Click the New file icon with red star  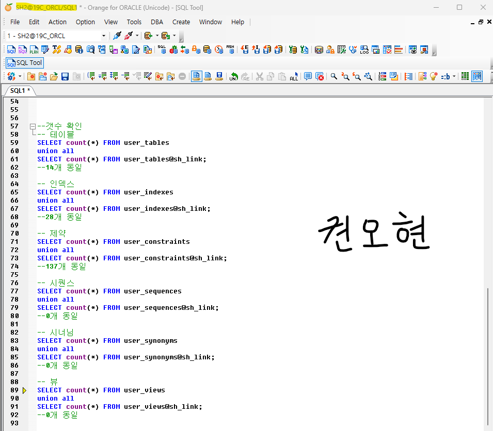(x=31, y=76)
